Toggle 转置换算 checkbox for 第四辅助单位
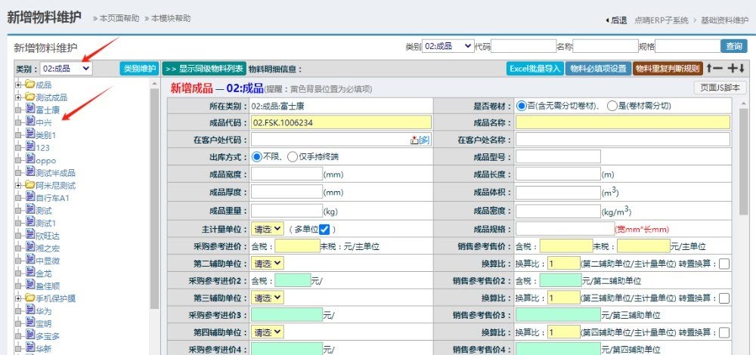 [723, 333]
